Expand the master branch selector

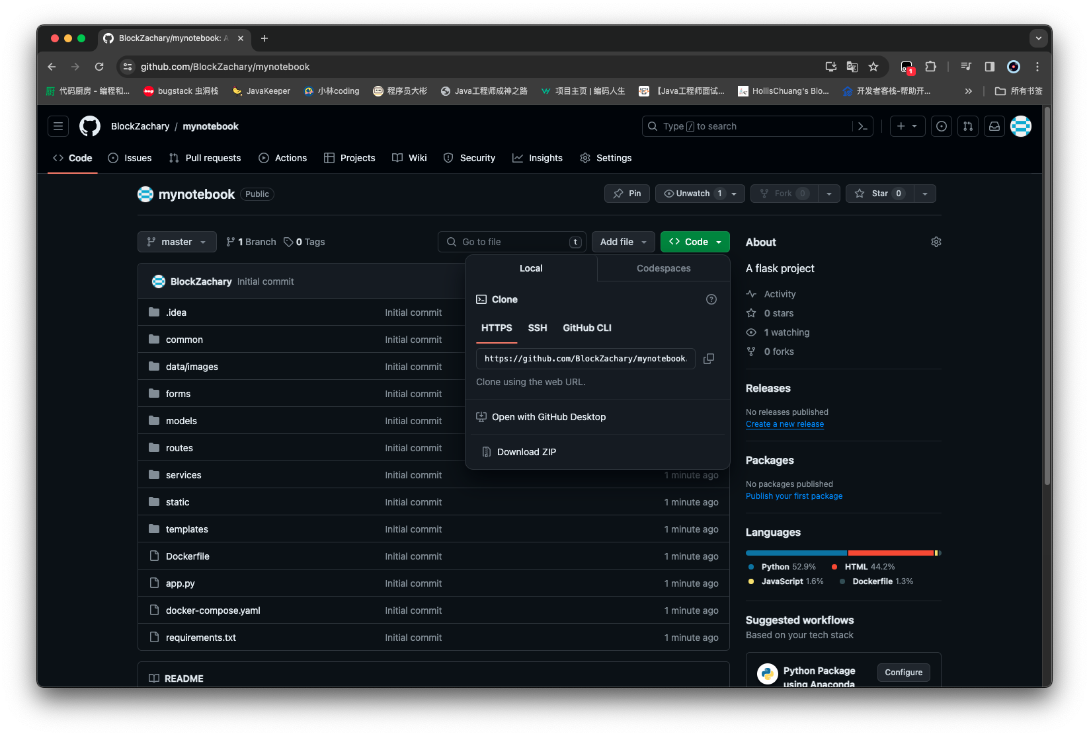[x=177, y=242]
